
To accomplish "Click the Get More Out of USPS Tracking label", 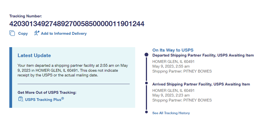I will [47, 92].
